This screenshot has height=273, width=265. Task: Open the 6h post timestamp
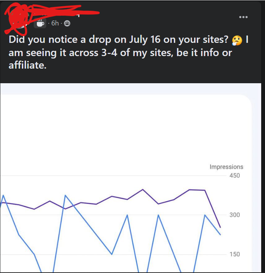pos(55,23)
